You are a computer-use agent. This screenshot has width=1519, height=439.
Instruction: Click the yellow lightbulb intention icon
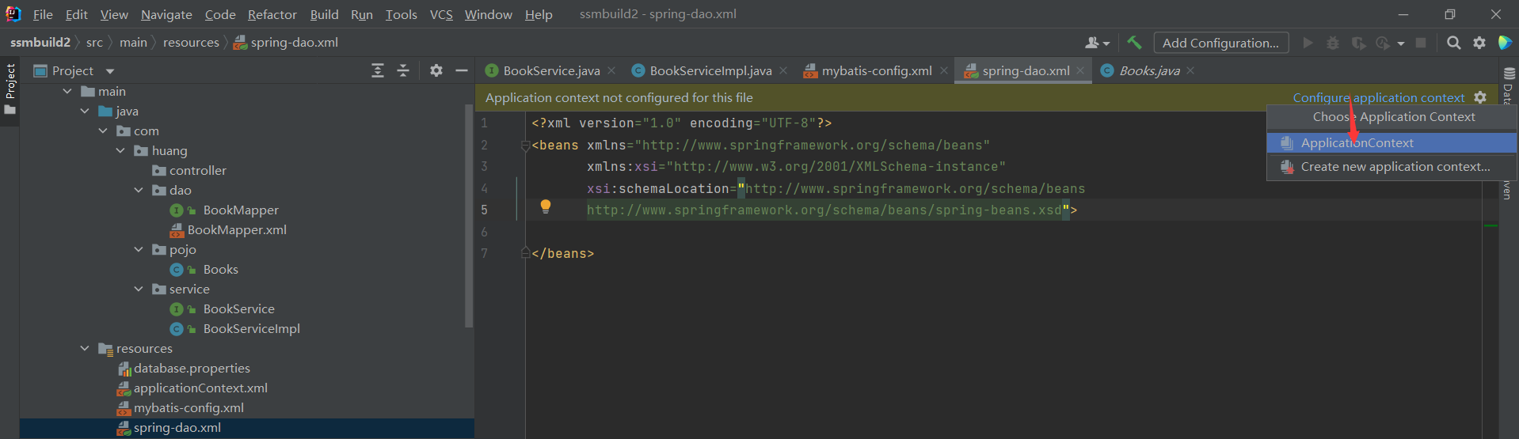pos(546,206)
